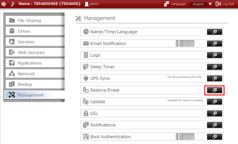The width and height of the screenshot is (238, 144).
Task: Log out using Log Out button
Action: pyautogui.click(x=225, y=4)
